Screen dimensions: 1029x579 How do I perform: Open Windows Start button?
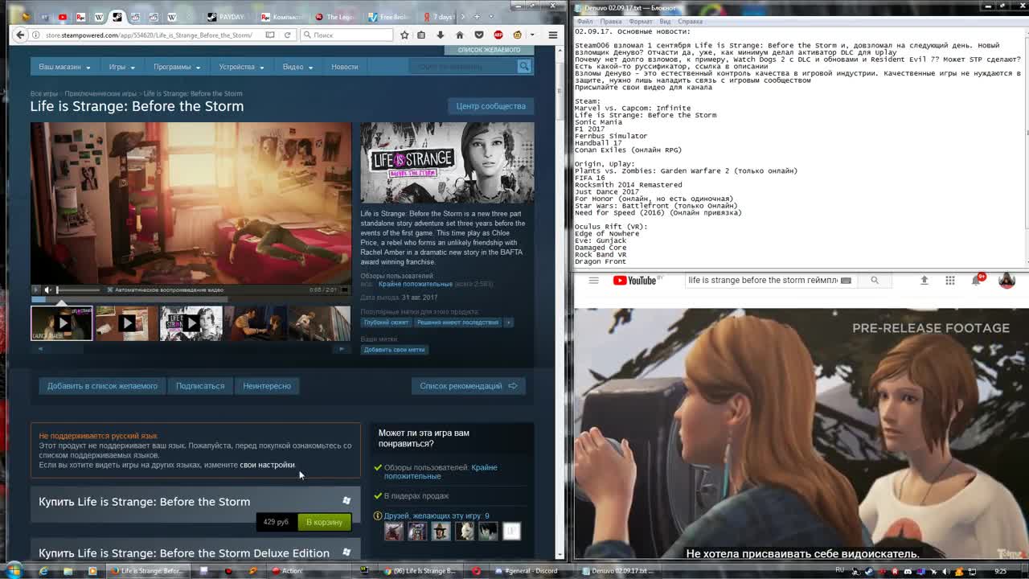coord(14,571)
